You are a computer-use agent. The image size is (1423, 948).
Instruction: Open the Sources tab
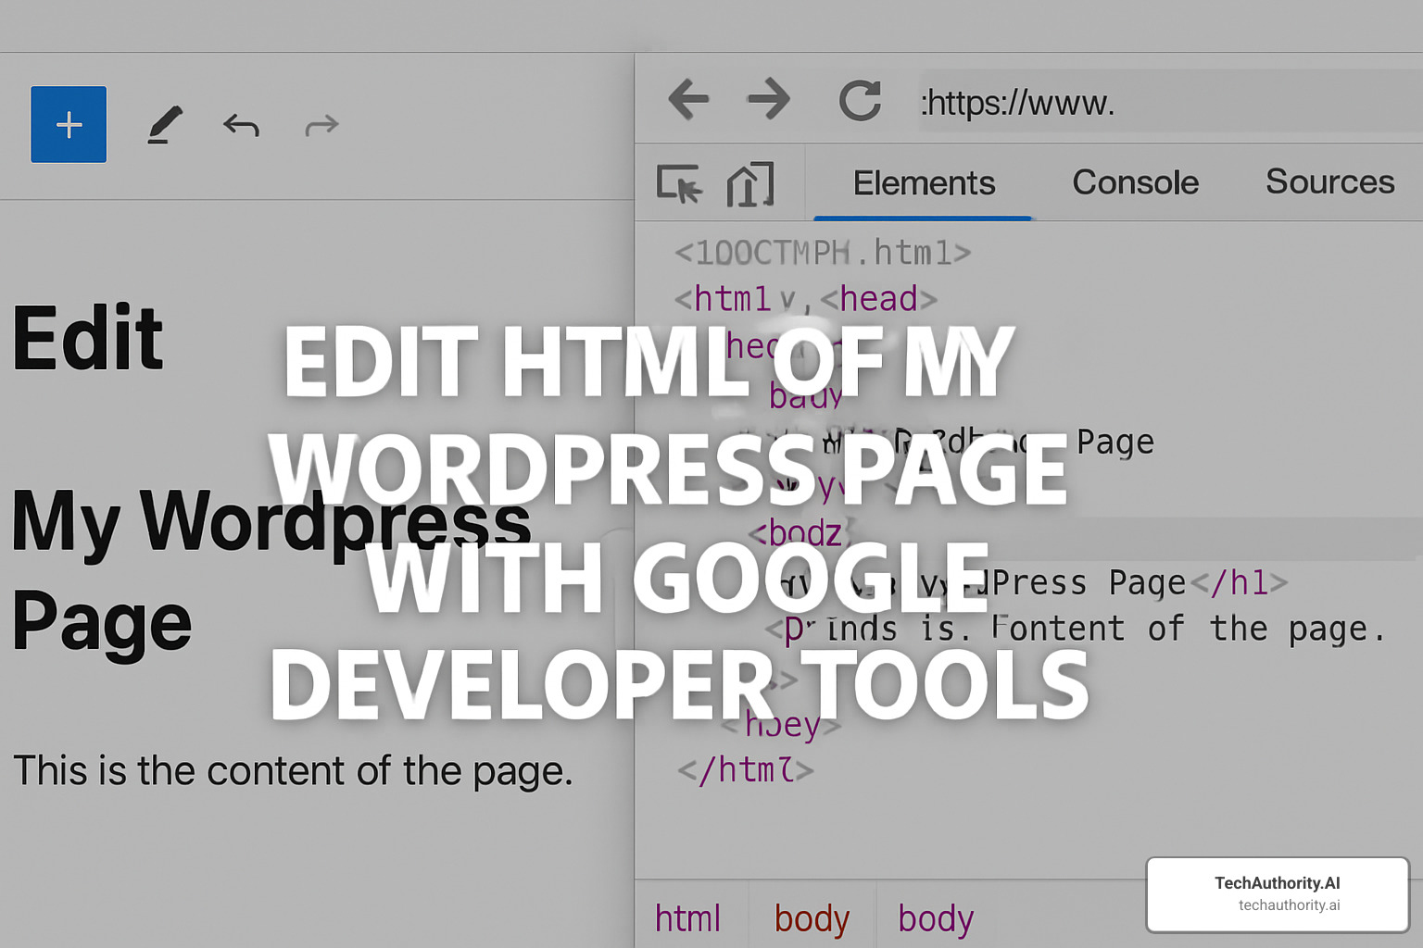click(x=1329, y=181)
